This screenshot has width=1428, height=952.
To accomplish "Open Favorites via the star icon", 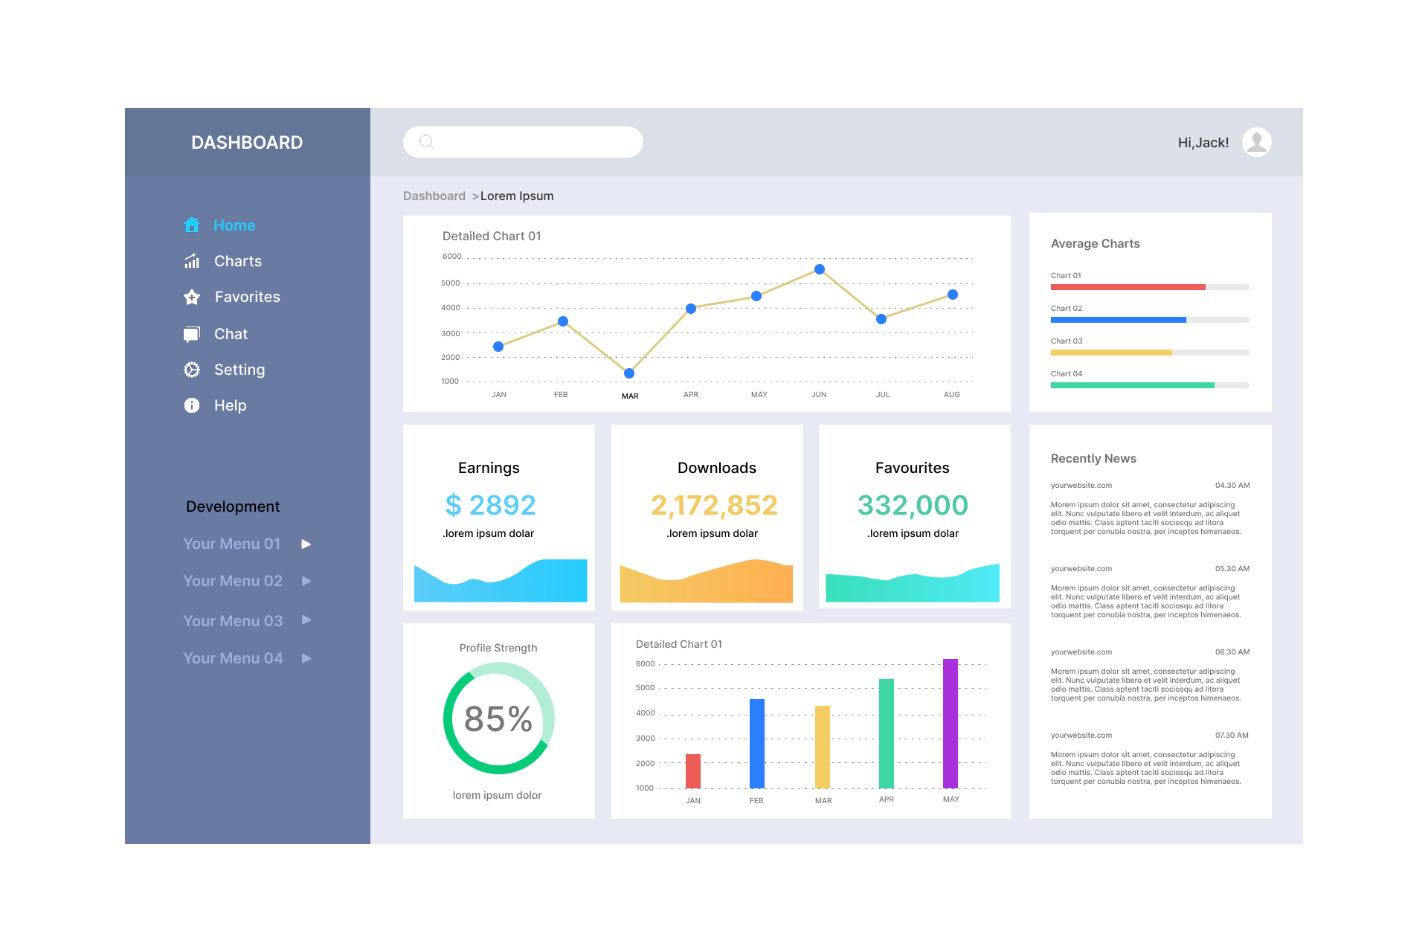I will pos(192,297).
